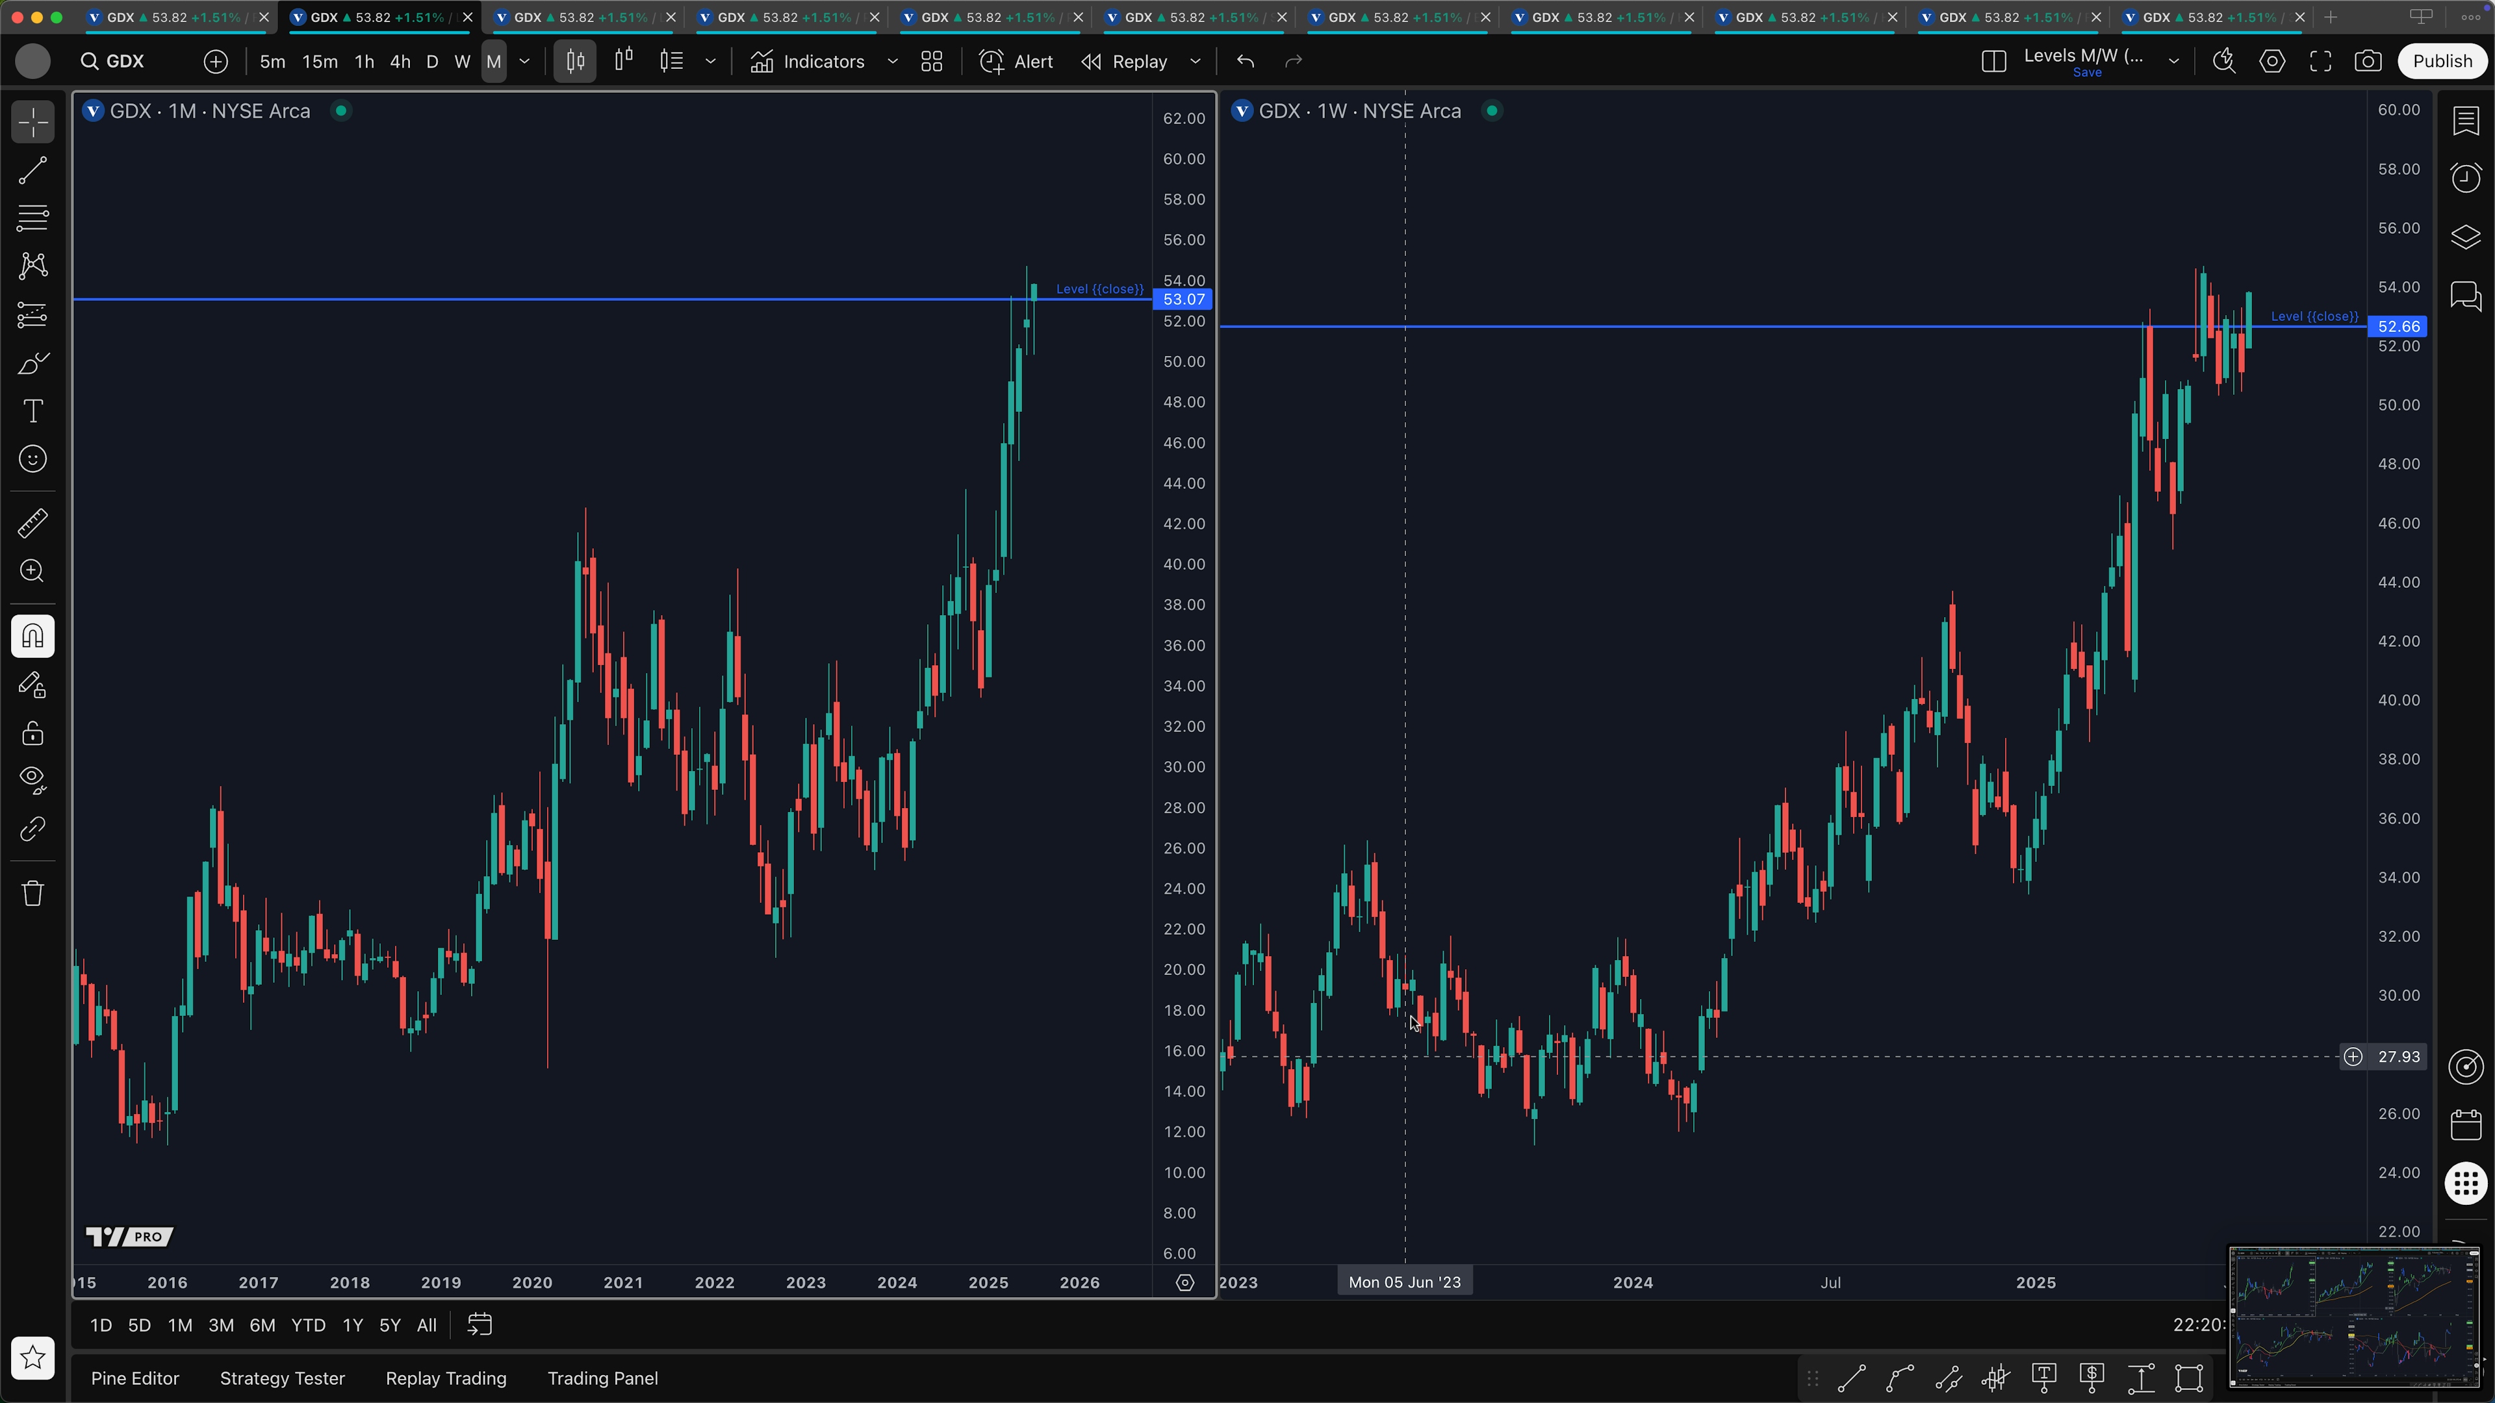The width and height of the screenshot is (2495, 1403).
Task: Set the date range to All
Action: click(426, 1326)
